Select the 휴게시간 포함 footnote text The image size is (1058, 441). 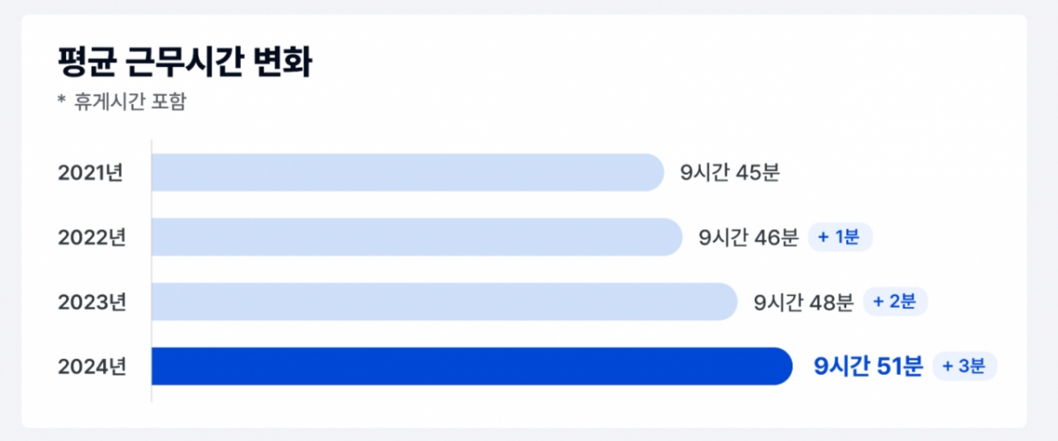click(131, 101)
